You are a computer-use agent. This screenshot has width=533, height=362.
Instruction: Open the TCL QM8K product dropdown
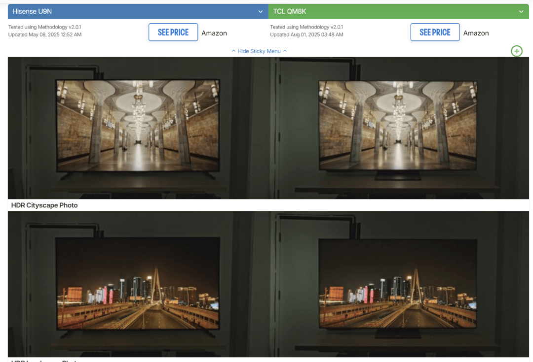coord(398,11)
